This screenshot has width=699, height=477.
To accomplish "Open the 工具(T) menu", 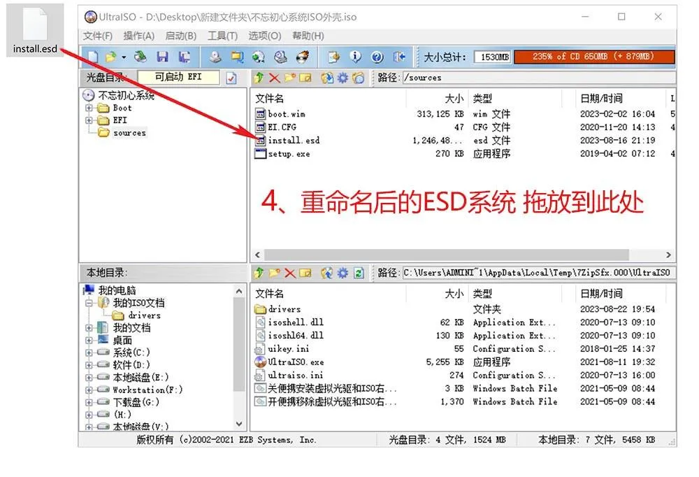I will 222,36.
